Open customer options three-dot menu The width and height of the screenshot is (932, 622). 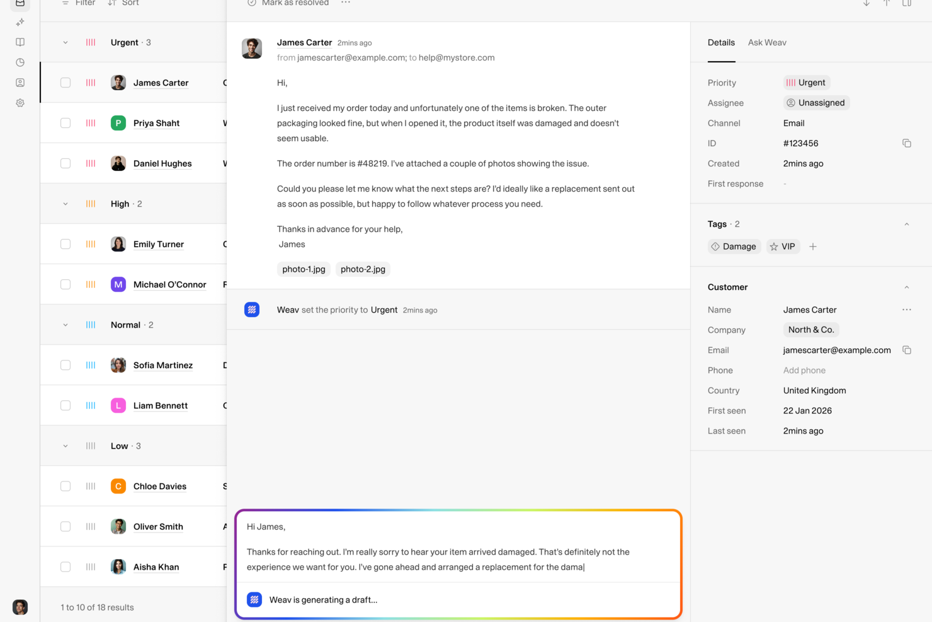pos(907,309)
